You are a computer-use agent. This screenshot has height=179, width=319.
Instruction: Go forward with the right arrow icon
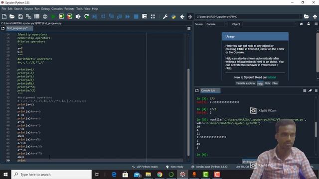[x=190, y=16]
